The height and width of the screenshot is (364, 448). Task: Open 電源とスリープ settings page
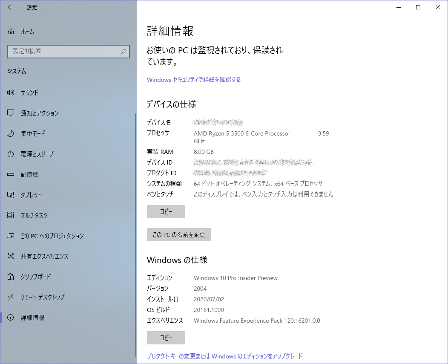click(x=68, y=154)
